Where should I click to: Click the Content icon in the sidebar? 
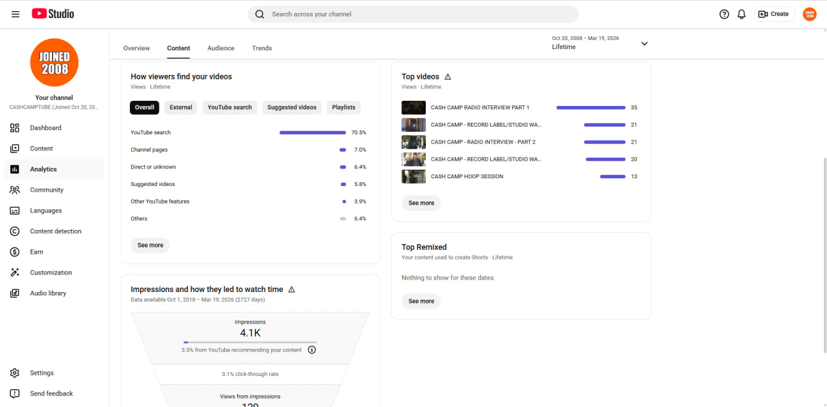15,149
